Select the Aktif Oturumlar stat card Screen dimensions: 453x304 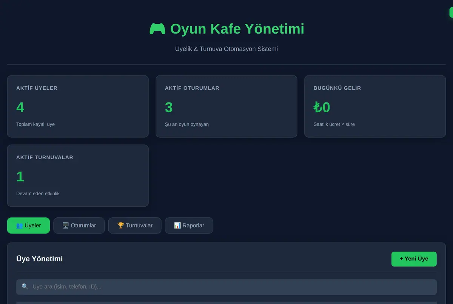226,106
